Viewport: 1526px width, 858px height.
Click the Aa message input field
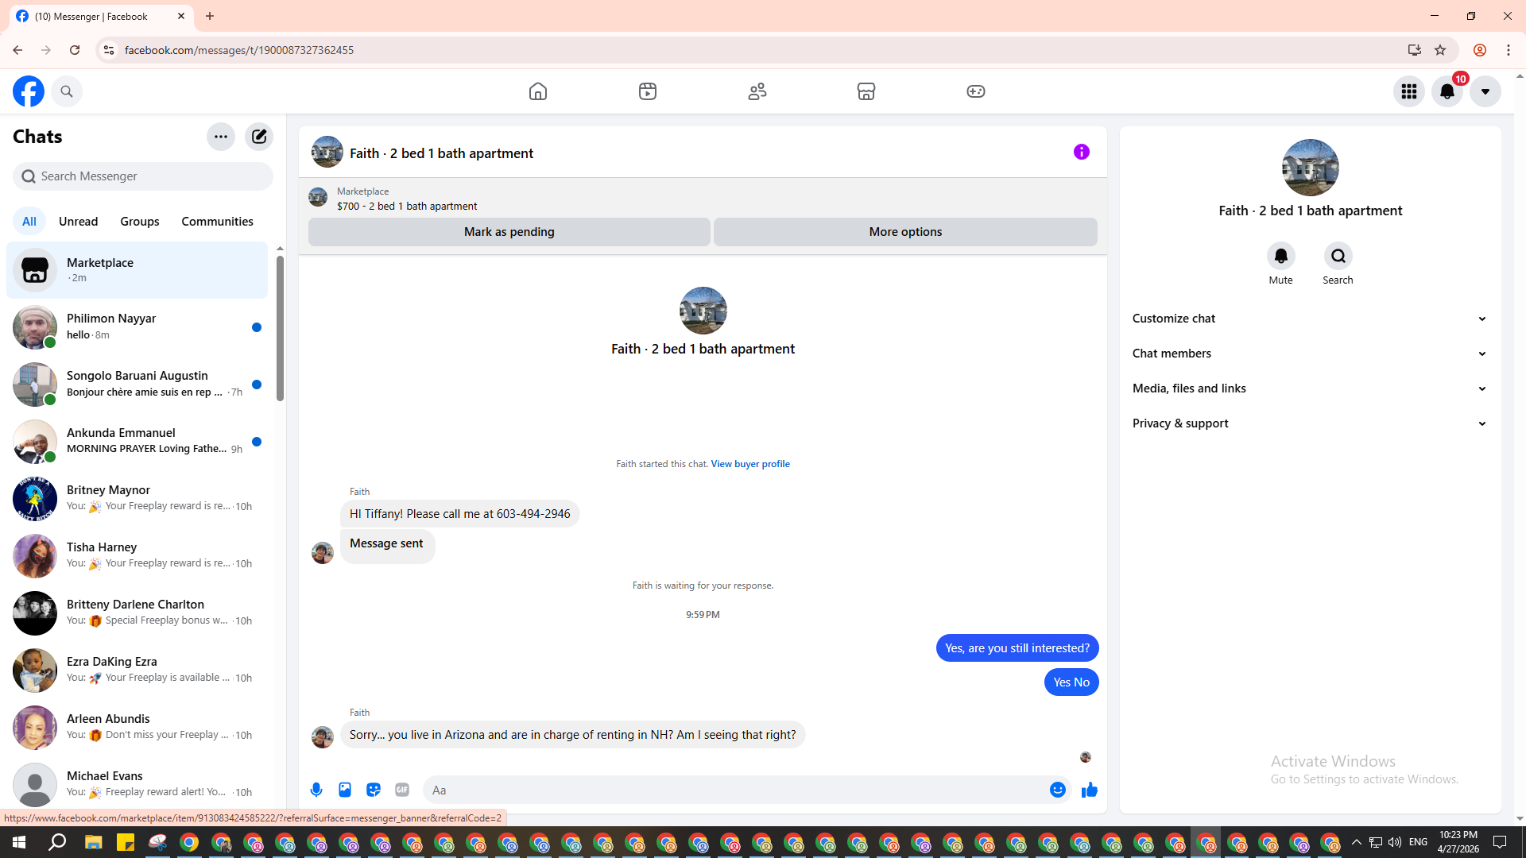pyautogui.click(x=735, y=790)
